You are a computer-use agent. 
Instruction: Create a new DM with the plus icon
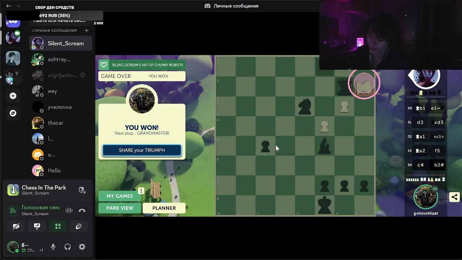(x=86, y=30)
